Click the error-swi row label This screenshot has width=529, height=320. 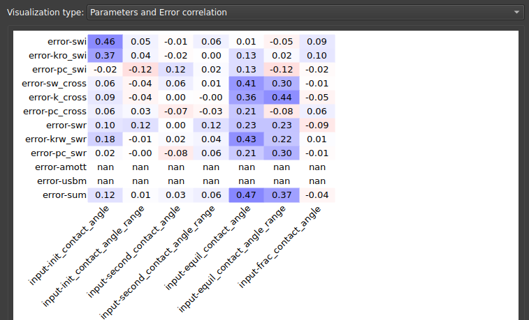click(66, 42)
